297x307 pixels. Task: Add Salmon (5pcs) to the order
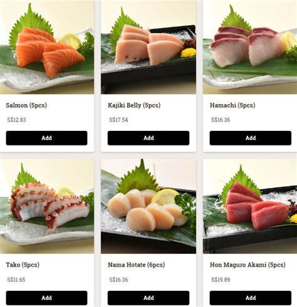46,138
